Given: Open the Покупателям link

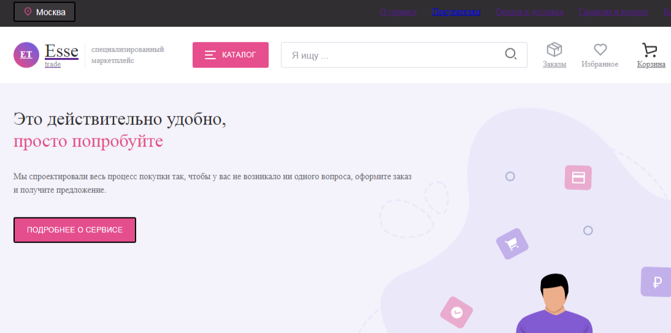Looking at the screenshot, I should click(456, 12).
